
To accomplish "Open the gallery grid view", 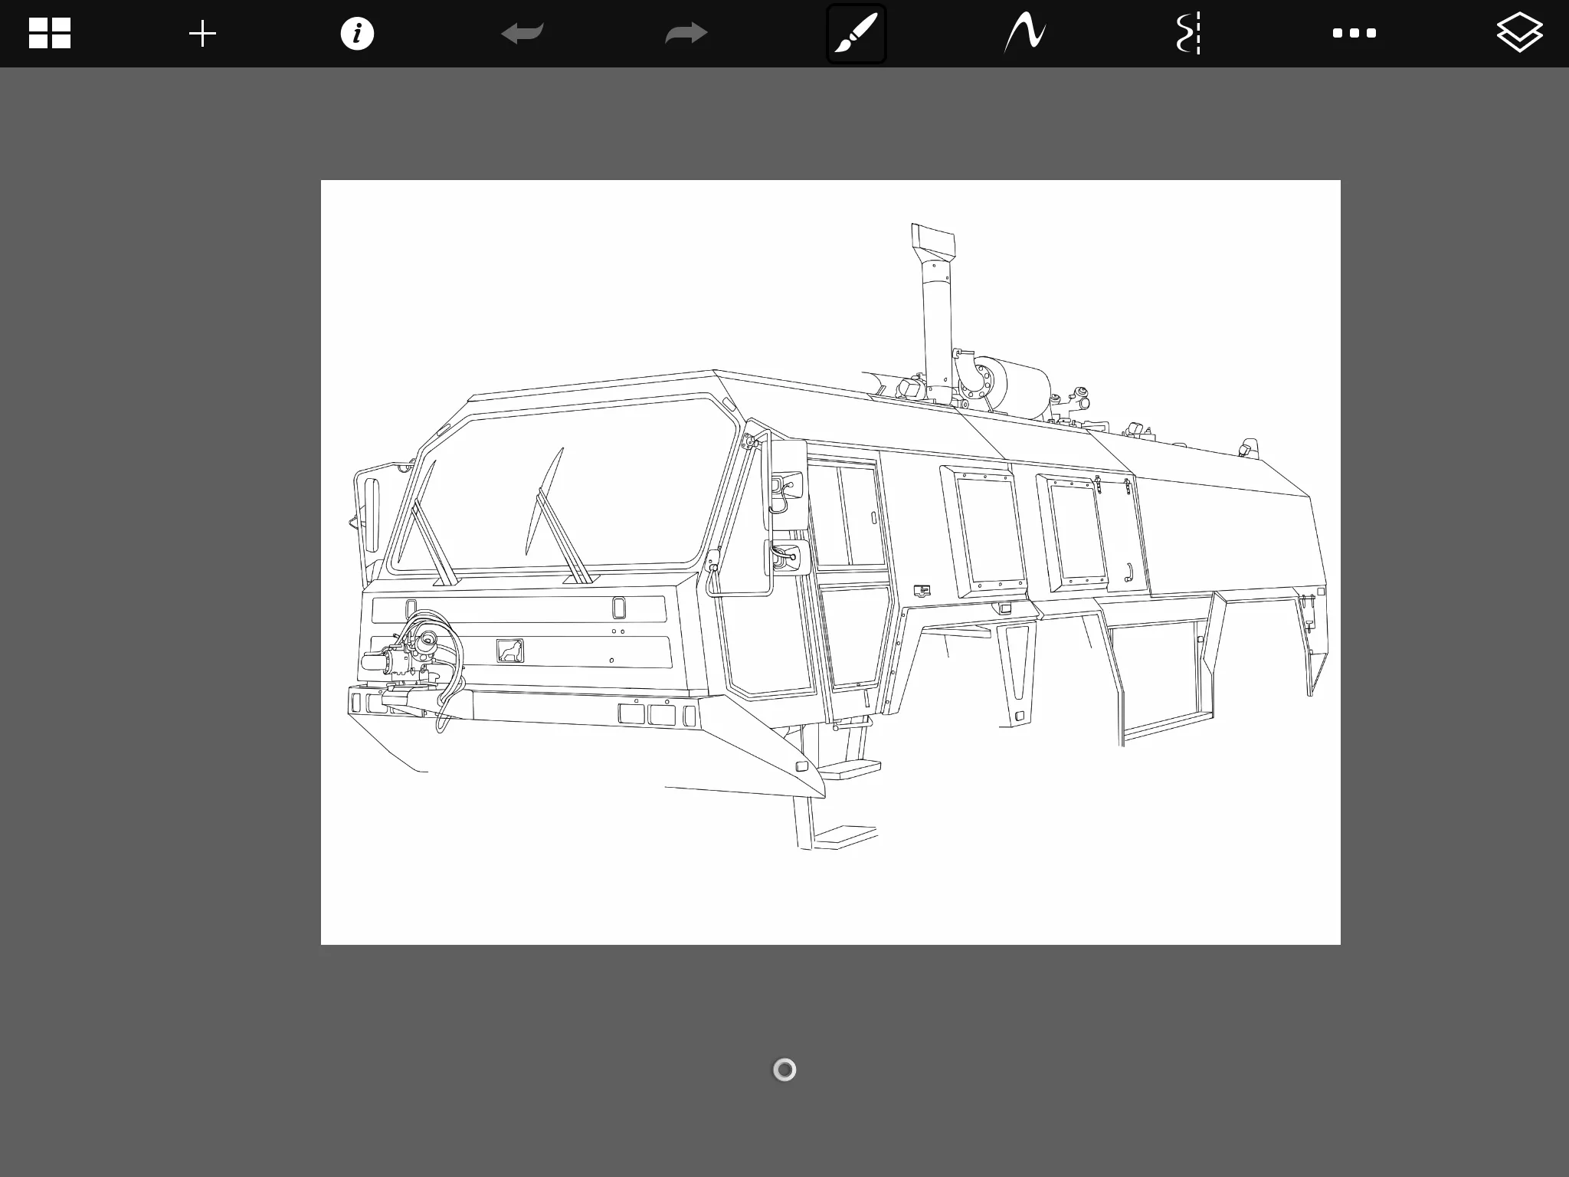I will pos(50,34).
